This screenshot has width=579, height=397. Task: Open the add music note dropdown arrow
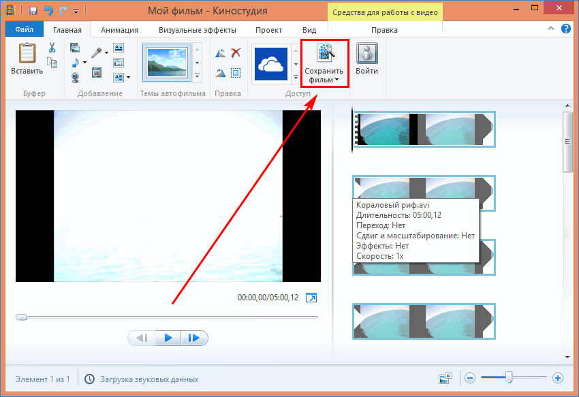coord(84,63)
